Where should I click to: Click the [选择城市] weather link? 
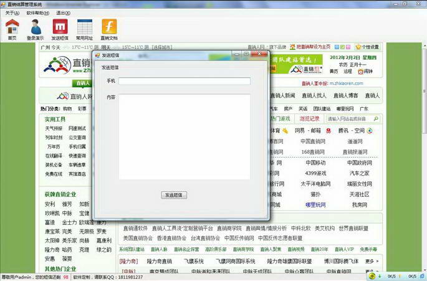click(x=161, y=47)
